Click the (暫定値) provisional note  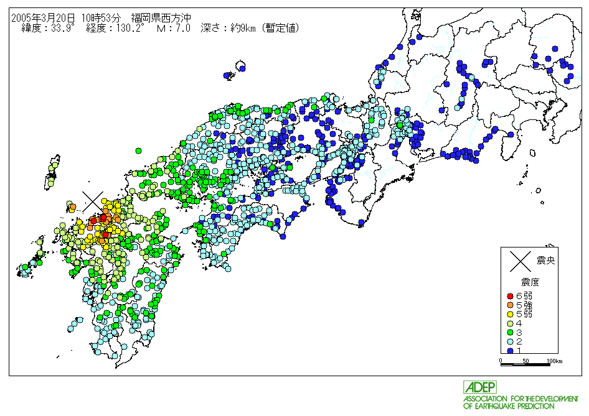tap(280, 28)
